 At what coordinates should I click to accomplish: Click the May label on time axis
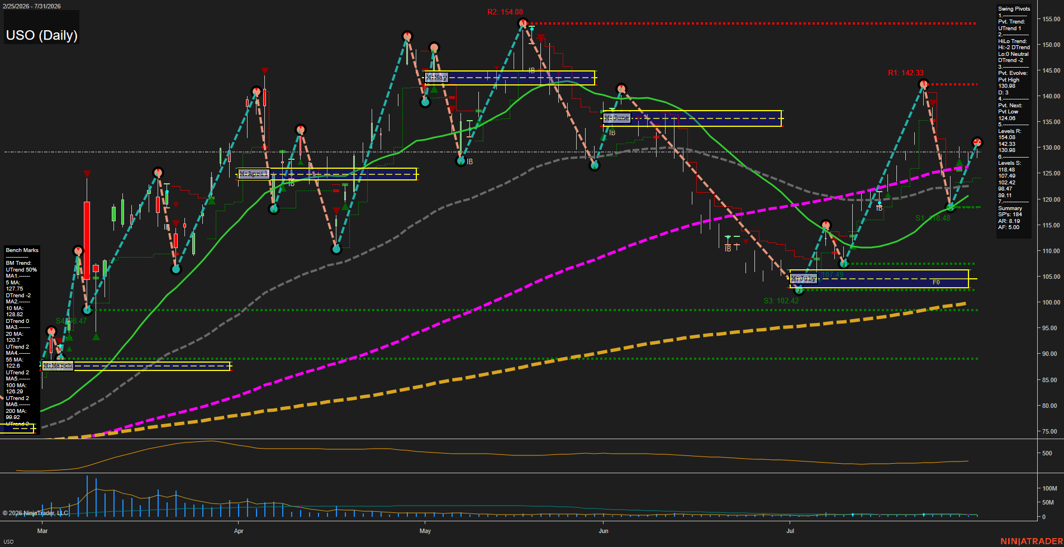(425, 531)
